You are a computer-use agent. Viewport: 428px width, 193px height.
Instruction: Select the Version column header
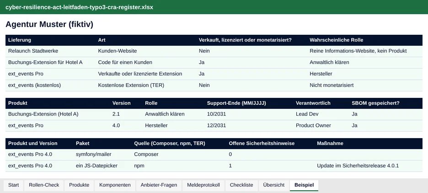pos(122,103)
